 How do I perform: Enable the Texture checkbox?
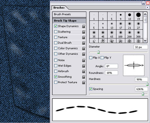pyautogui.click(x=56, y=37)
